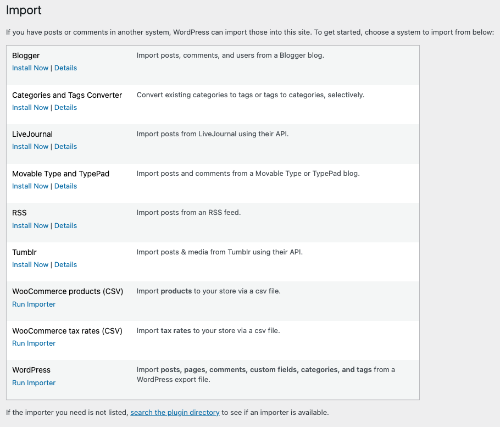Image resolution: width=500 pixels, height=427 pixels.
Task: View Details for Categories and Tags Converter
Action: (66, 108)
